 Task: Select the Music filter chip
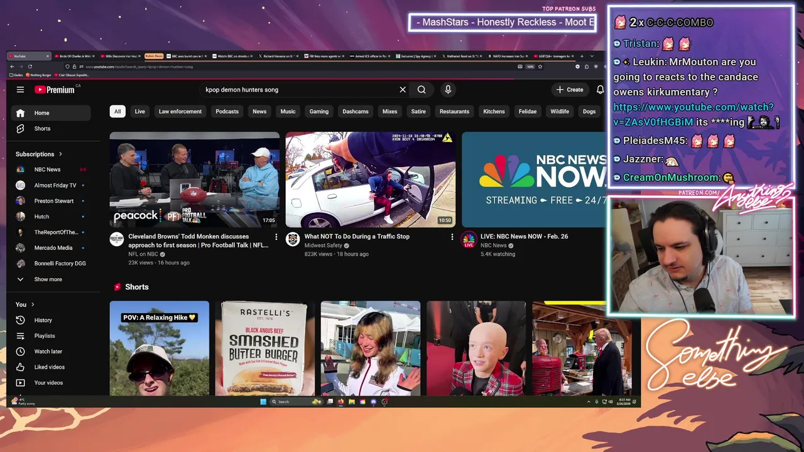tap(288, 112)
